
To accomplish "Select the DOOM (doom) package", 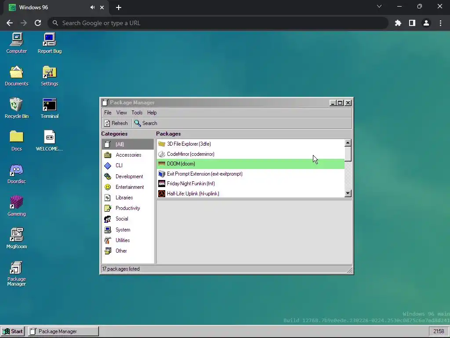I will point(250,164).
